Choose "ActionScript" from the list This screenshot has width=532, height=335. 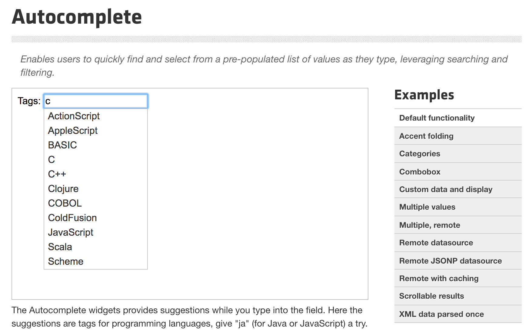74,116
